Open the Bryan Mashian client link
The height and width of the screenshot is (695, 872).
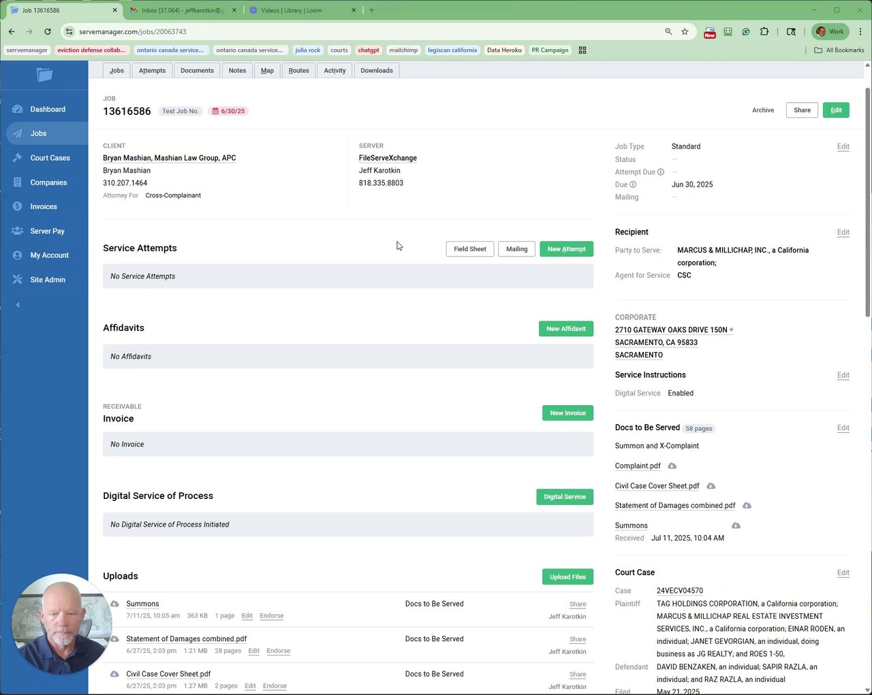pyautogui.click(x=169, y=158)
